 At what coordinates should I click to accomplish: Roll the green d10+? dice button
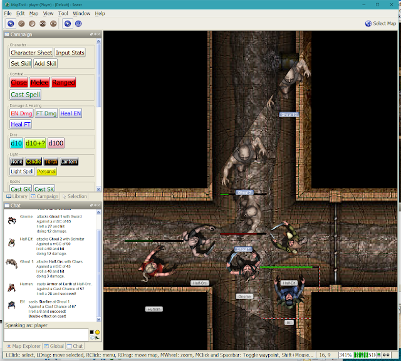click(35, 143)
